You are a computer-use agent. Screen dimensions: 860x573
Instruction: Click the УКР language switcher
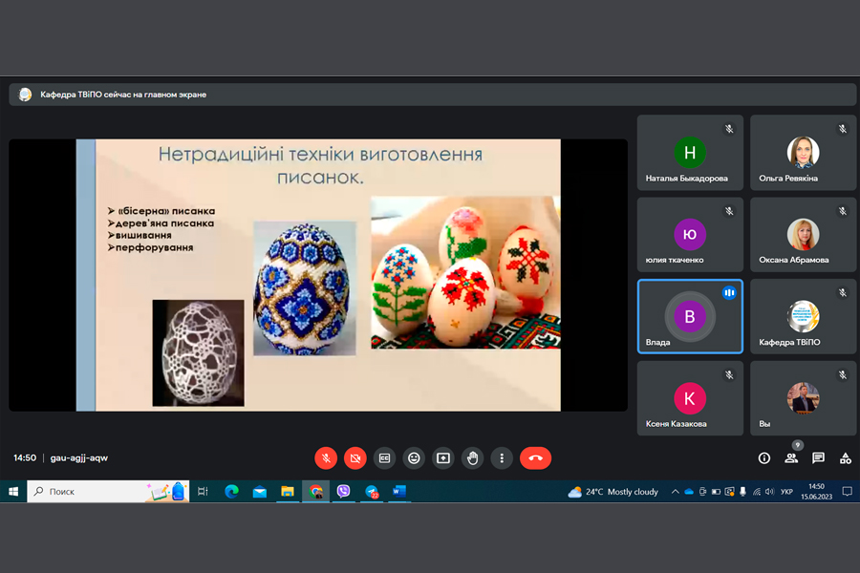point(786,492)
